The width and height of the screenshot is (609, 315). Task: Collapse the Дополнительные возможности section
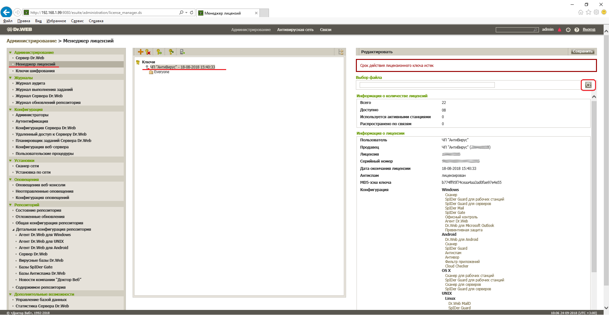[x=10, y=294]
